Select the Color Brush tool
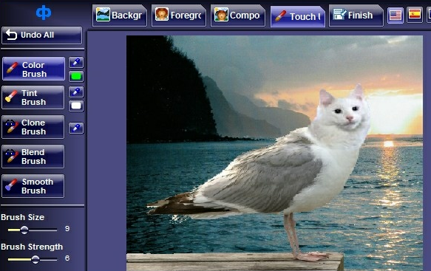This screenshot has width=431, height=271. [33, 69]
